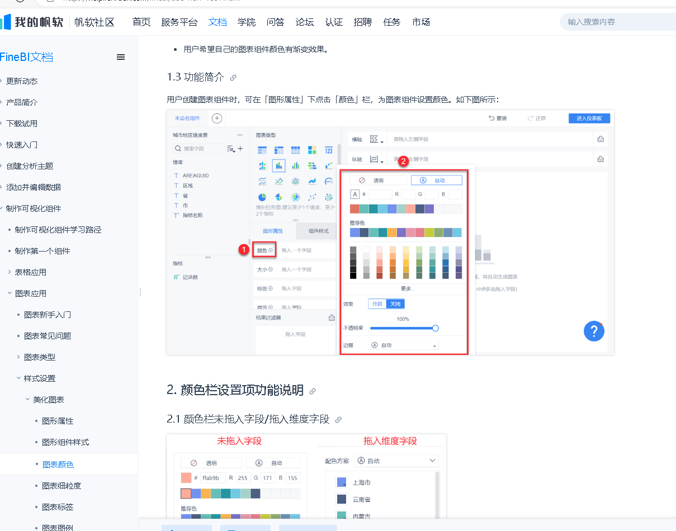Click anchor icon beside 颜色栏未拖入字段/拖入维度字段 heading
The width and height of the screenshot is (676, 531).
click(x=338, y=420)
